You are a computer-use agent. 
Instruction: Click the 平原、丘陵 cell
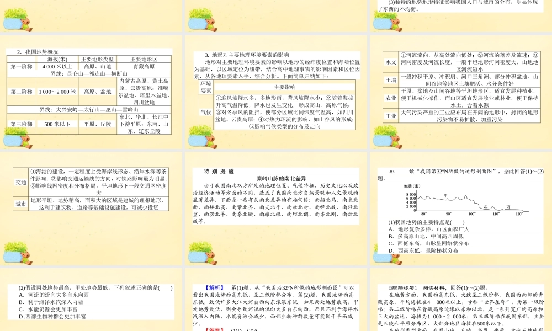[x=98, y=124]
